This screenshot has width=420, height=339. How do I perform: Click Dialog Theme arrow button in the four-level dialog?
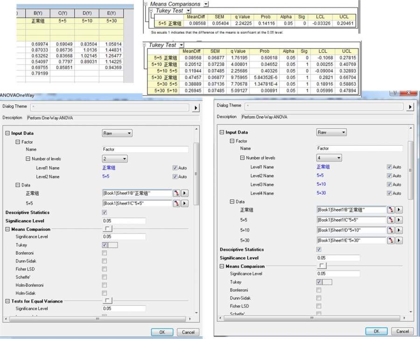[x=411, y=107]
